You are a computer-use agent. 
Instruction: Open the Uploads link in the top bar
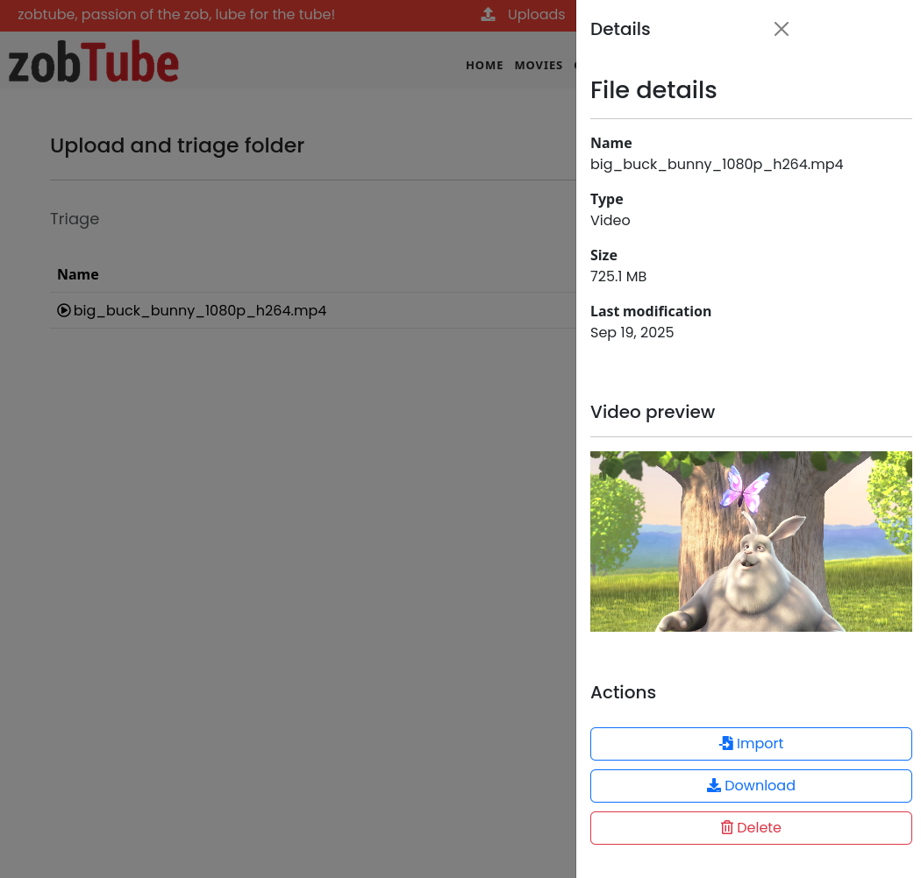pos(536,15)
